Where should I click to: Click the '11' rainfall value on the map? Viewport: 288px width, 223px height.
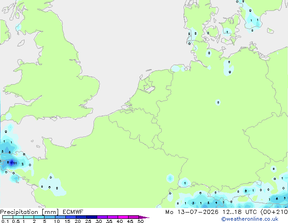[15, 163]
